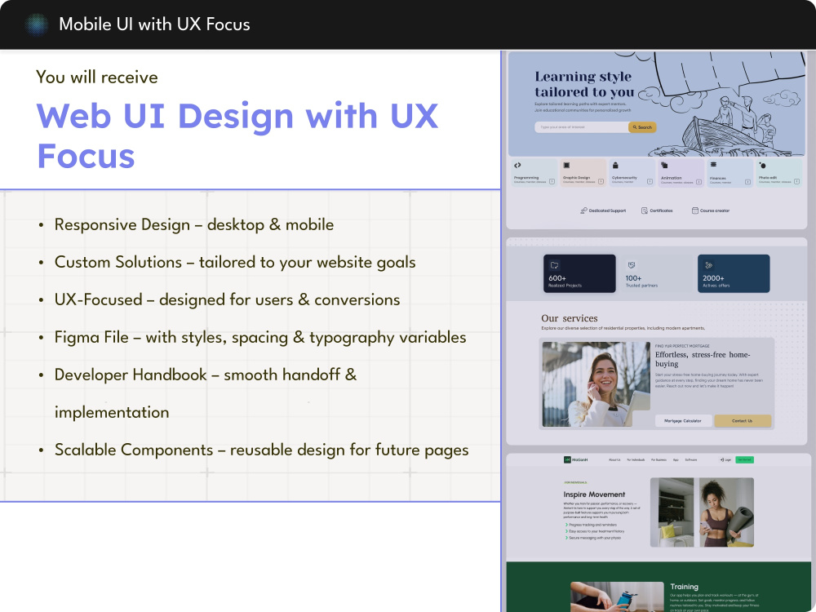The width and height of the screenshot is (816, 612).
Task: Click the green Get Started button
Action: click(x=745, y=459)
